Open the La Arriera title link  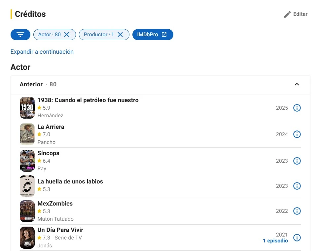pos(51,127)
